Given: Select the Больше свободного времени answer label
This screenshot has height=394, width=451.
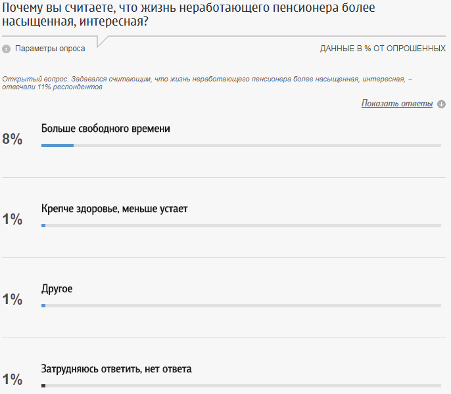Looking at the screenshot, I should click(106, 129).
